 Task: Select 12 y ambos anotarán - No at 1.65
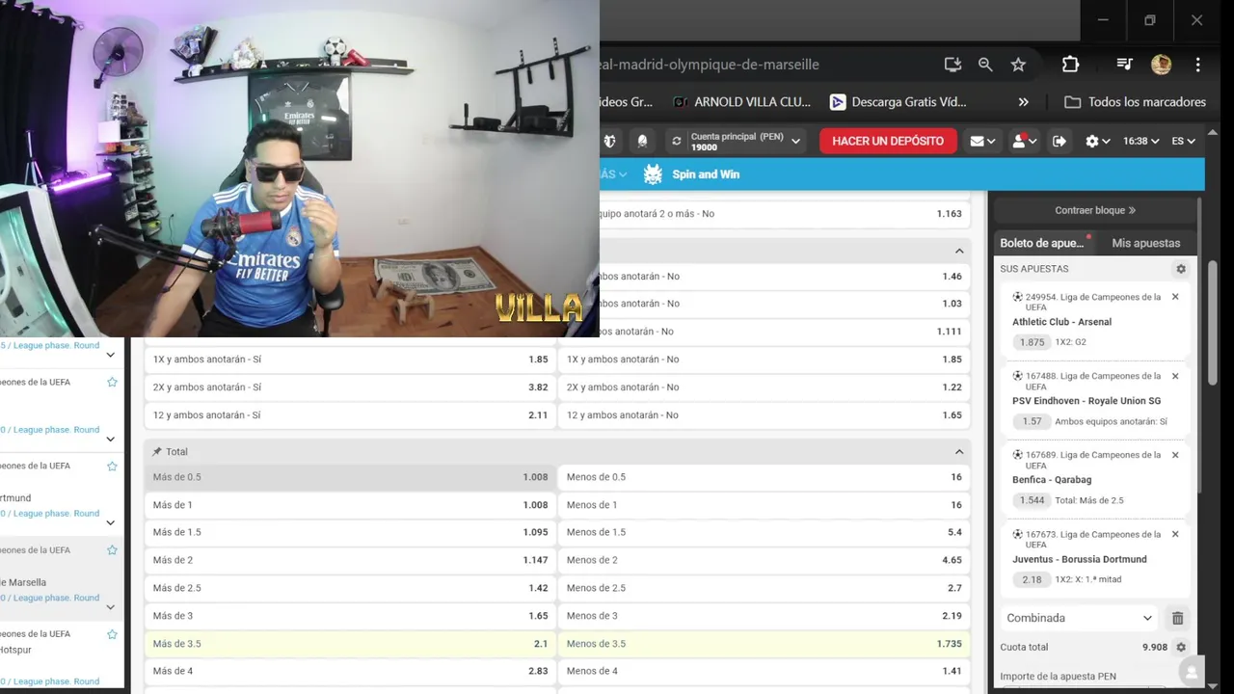[x=765, y=415]
